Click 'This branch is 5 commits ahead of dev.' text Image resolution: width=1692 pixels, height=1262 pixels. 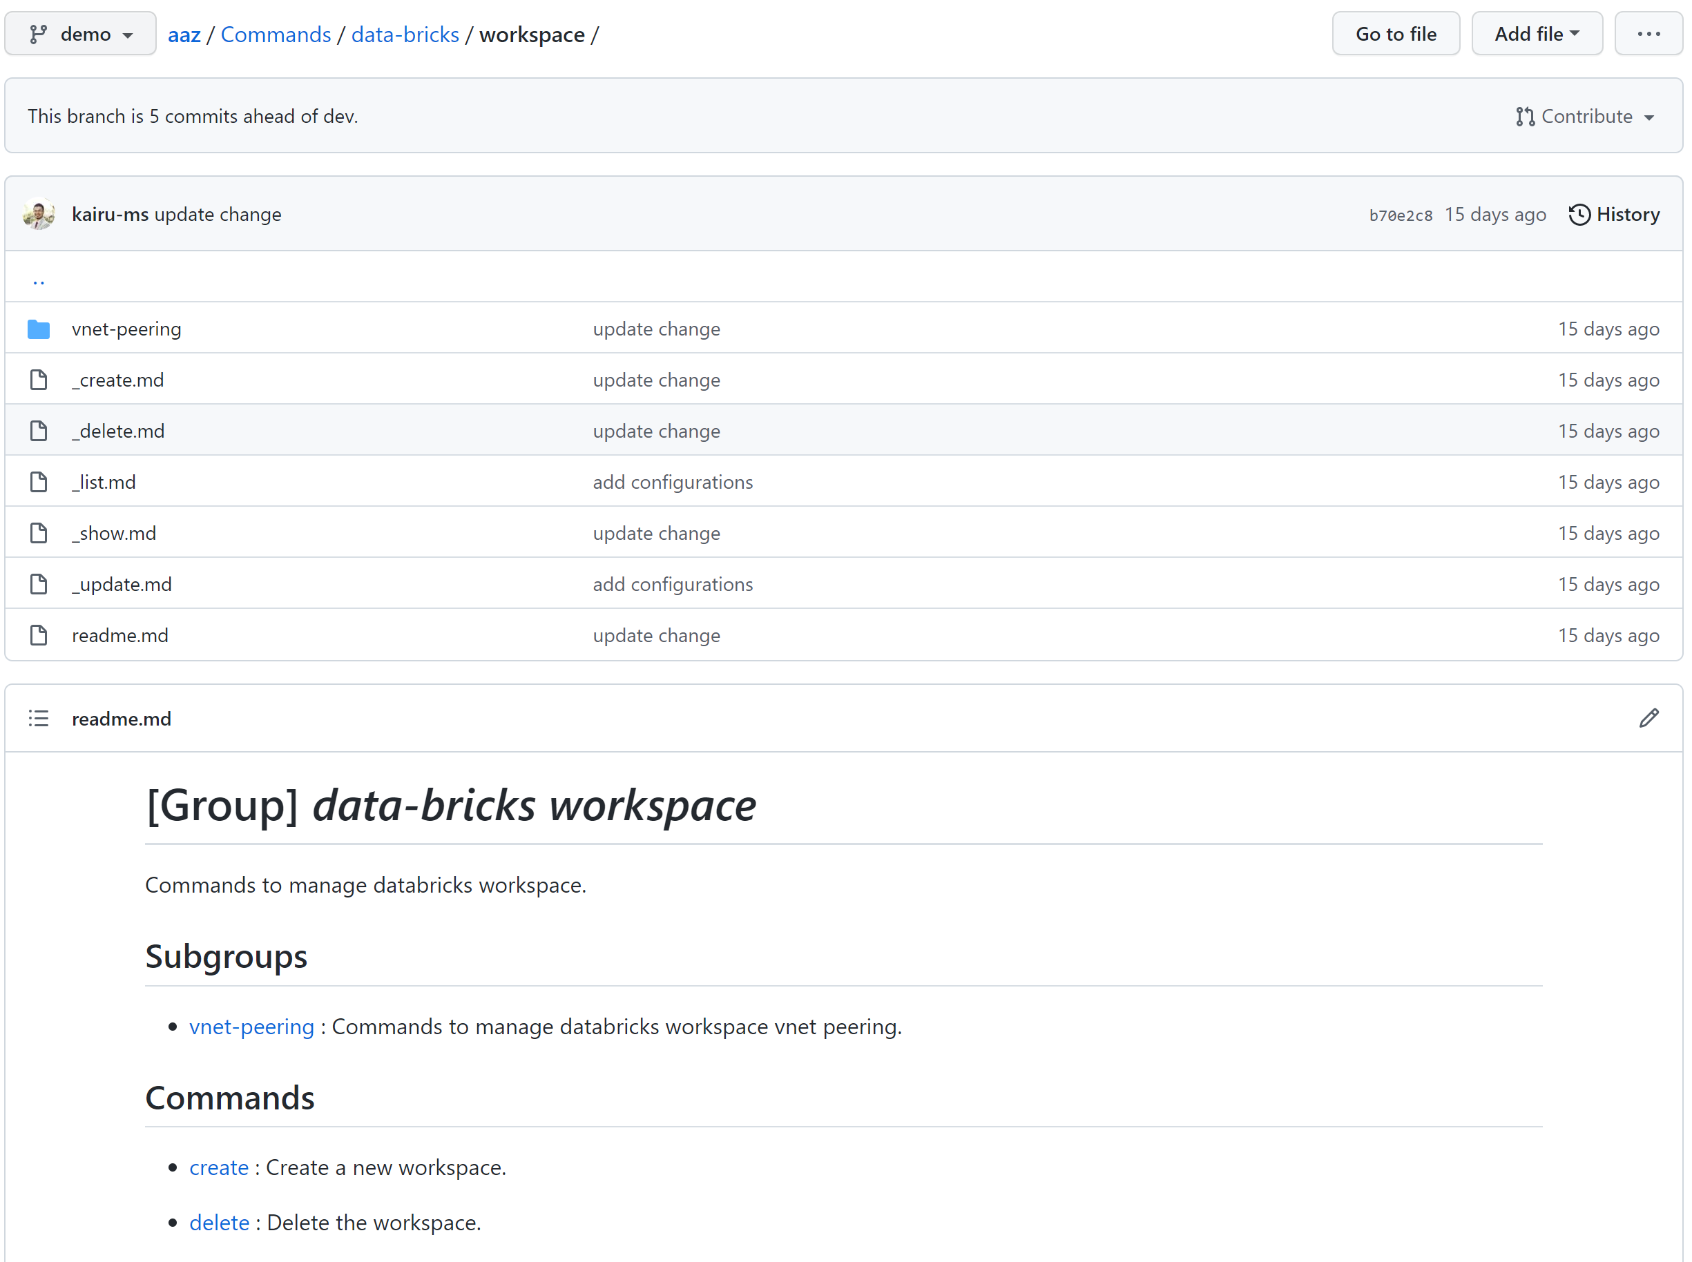click(193, 116)
